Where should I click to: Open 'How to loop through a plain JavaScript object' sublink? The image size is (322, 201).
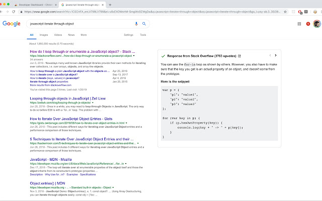point(70,71)
